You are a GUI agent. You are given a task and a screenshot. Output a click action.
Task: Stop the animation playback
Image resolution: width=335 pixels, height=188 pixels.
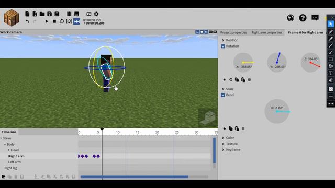54,21
